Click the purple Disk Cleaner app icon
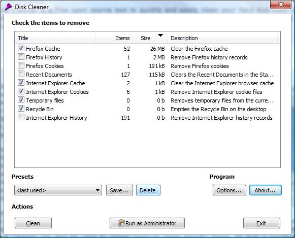295x238 pixels. [x=8, y=7]
